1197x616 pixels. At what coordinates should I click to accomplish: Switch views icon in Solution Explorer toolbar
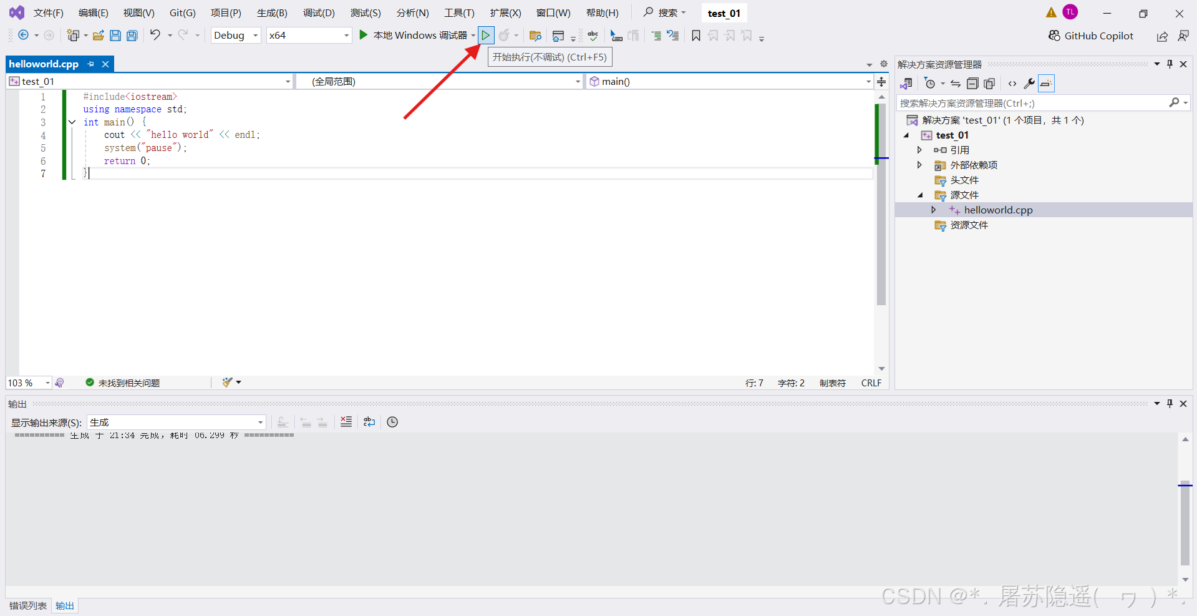click(x=907, y=84)
